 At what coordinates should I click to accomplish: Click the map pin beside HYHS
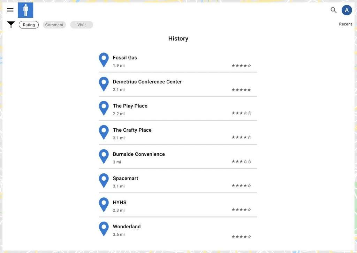tap(104, 205)
